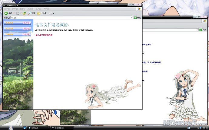Collapse the third task pane, 详细信息
209x130 pixels.
[x=18, y=34]
